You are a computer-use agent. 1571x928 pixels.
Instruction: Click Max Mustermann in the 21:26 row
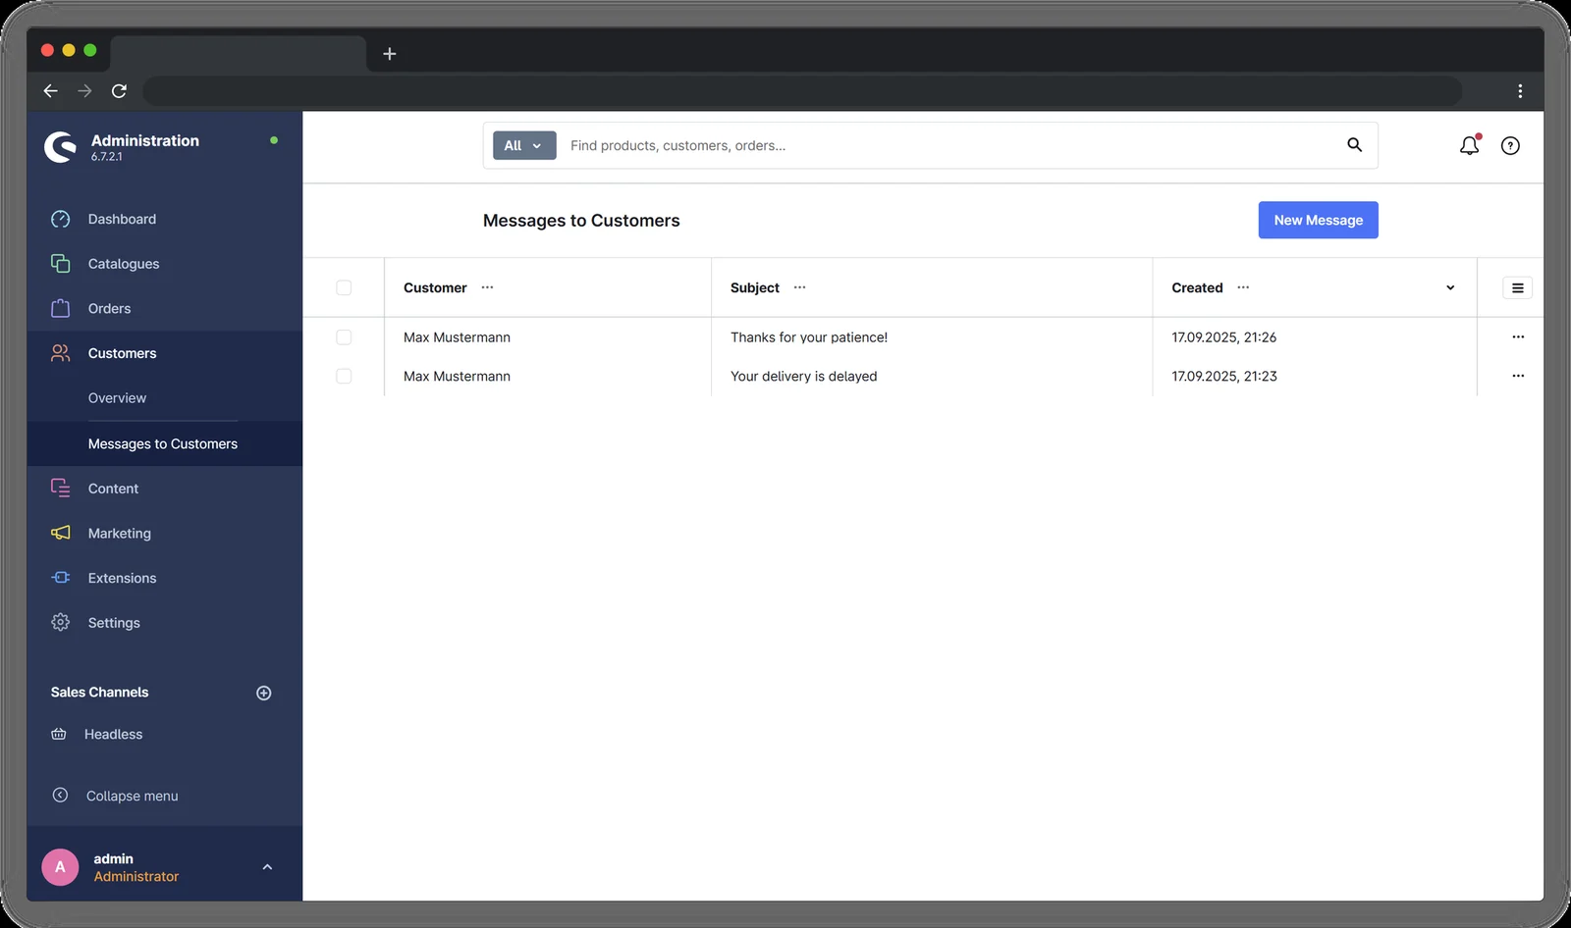(457, 336)
